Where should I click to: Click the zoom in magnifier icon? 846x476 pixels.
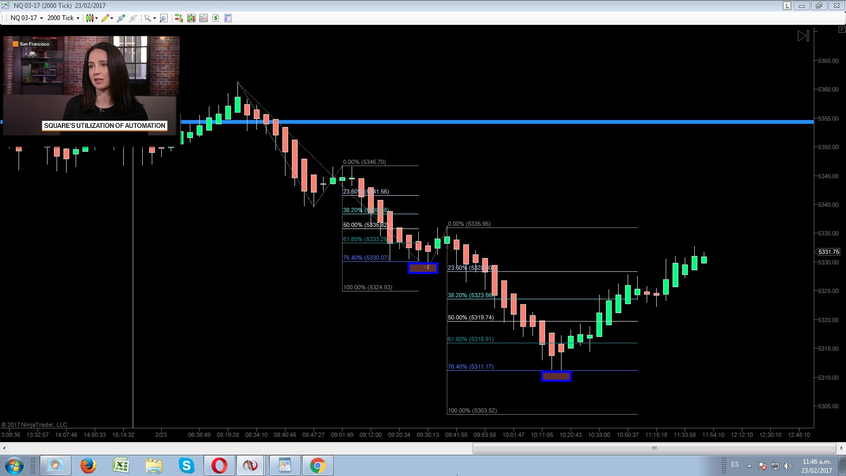tap(121, 18)
